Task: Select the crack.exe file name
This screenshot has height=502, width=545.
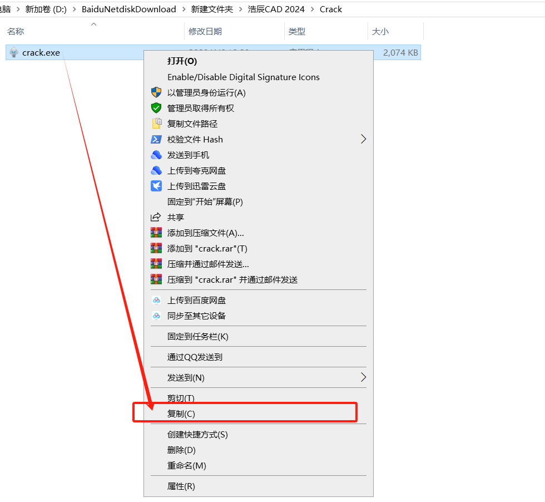Action: point(41,52)
